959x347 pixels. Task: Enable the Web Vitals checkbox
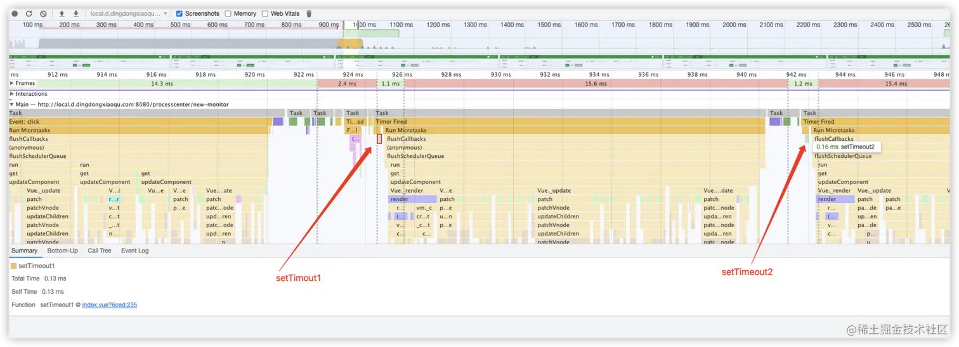tap(264, 13)
